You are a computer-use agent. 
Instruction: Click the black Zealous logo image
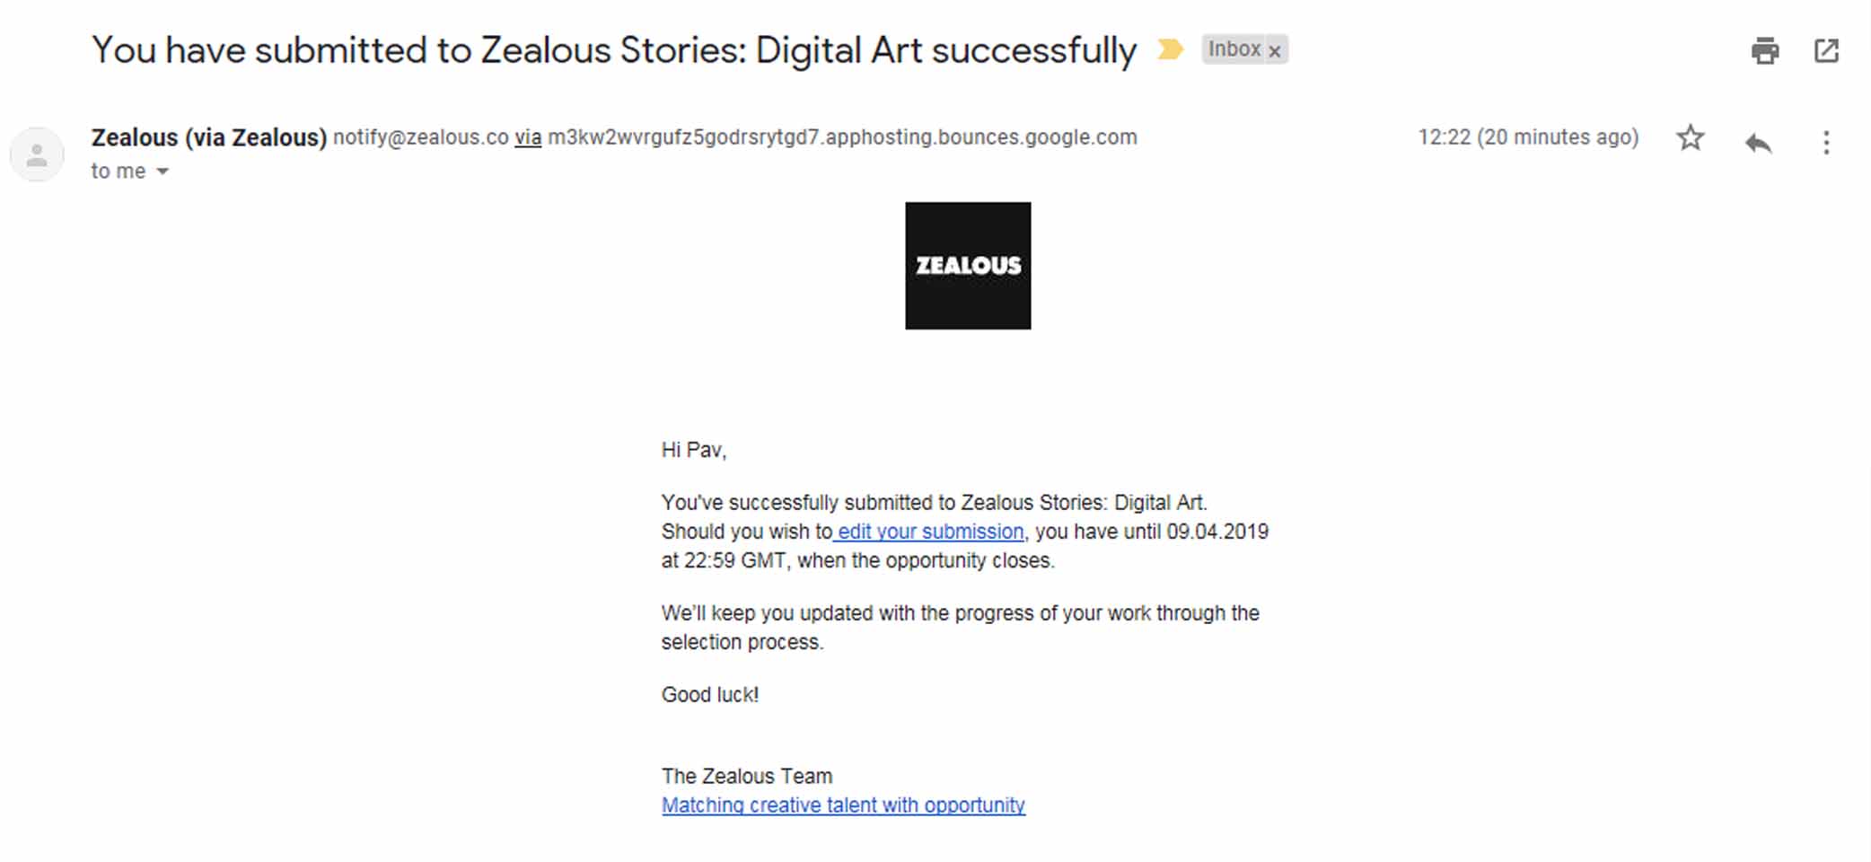coord(968,266)
